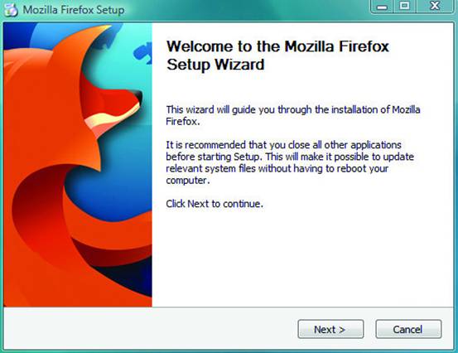This screenshot has height=353, width=458.
Task: Open the installer icon menu in title bar
Action: (x=11, y=9)
